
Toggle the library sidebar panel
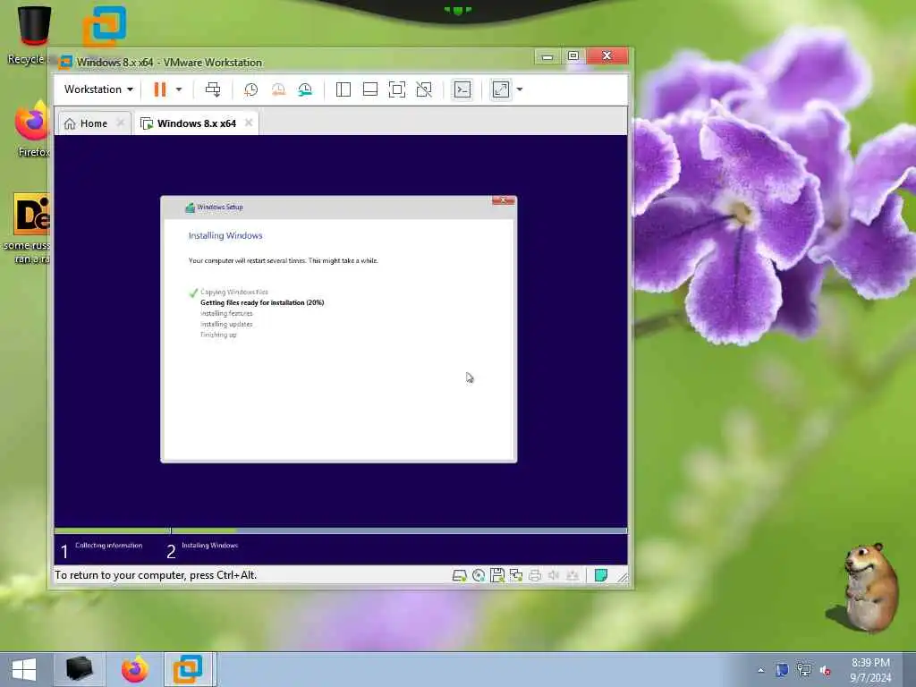pyautogui.click(x=343, y=89)
